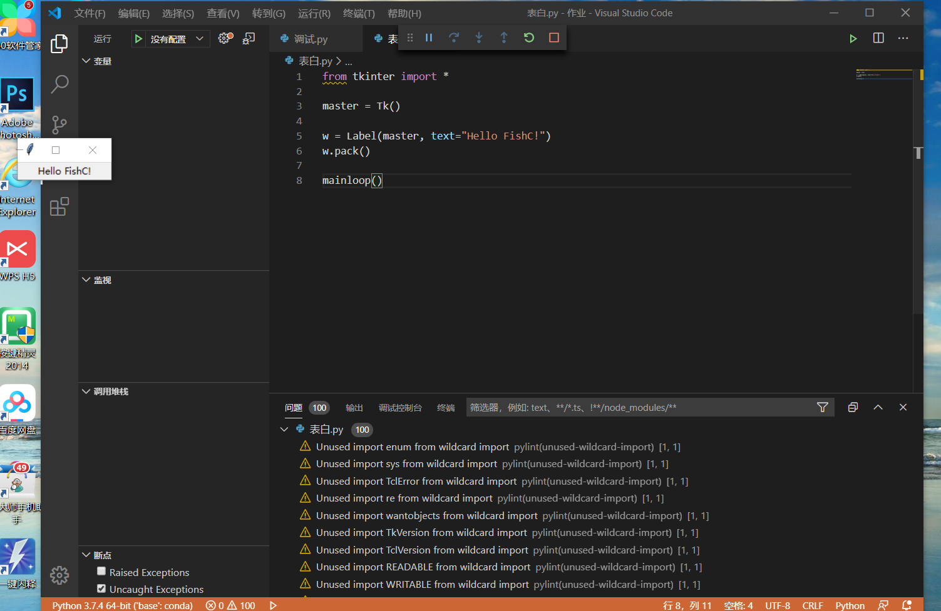Viewport: 941px width, 611px height.
Task: Split the editor to the right
Action: click(878, 38)
